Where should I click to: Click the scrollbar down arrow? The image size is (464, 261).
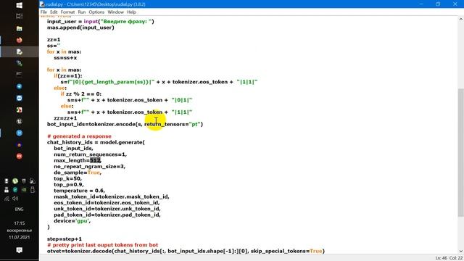(461, 252)
